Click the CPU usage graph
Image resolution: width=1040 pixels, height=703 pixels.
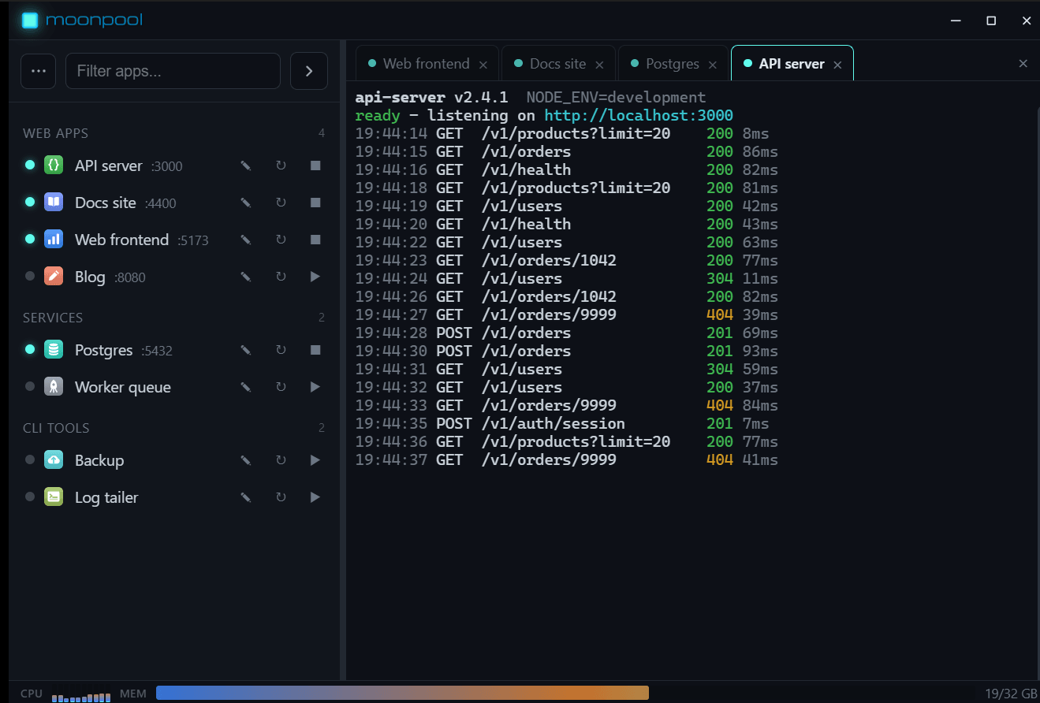coord(81,696)
